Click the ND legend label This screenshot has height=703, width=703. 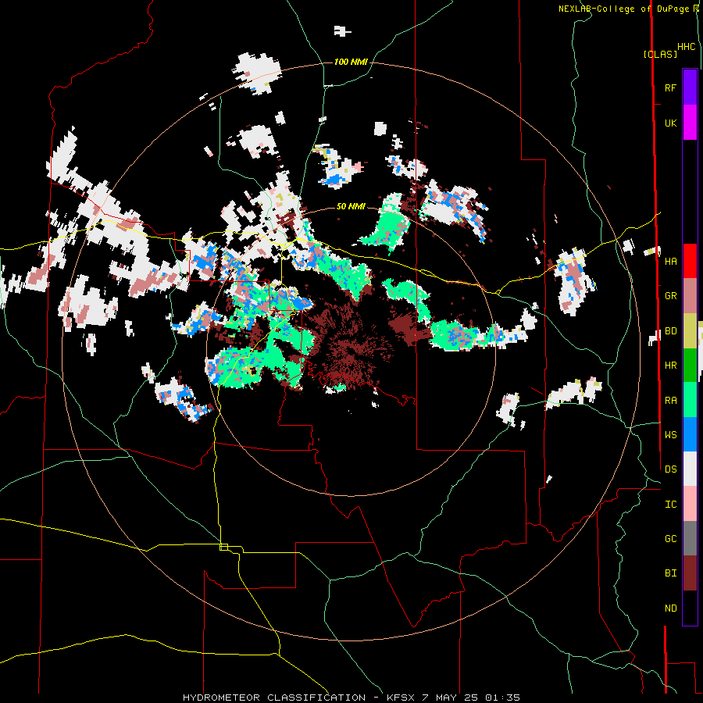pyautogui.click(x=670, y=608)
